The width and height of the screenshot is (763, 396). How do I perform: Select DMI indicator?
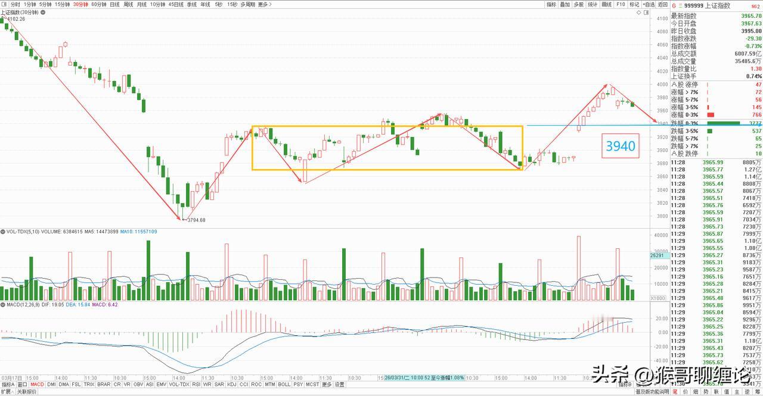[x=51, y=384]
